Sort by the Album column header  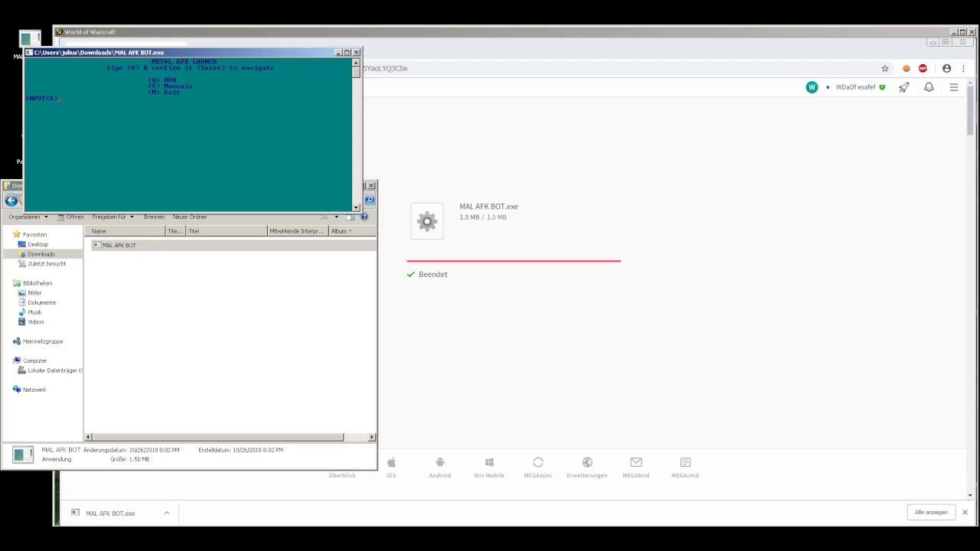pyautogui.click(x=352, y=231)
